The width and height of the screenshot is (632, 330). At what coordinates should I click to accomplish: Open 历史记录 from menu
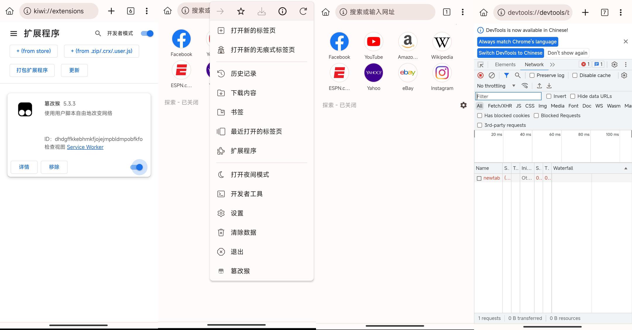point(262,74)
